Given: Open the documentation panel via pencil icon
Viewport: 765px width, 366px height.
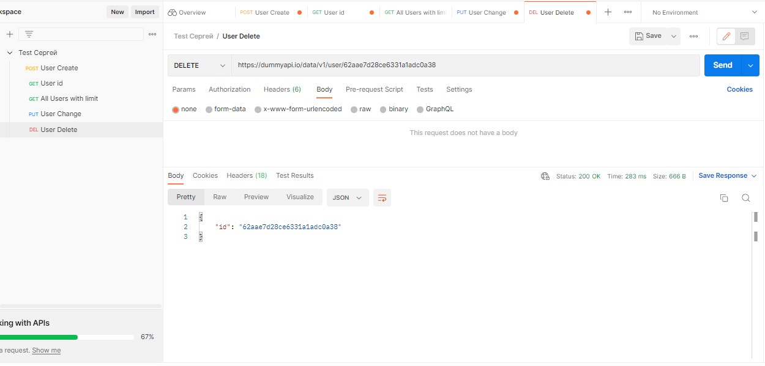Looking at the screenshot, I should pyautogui.click(x=726, y=35).
